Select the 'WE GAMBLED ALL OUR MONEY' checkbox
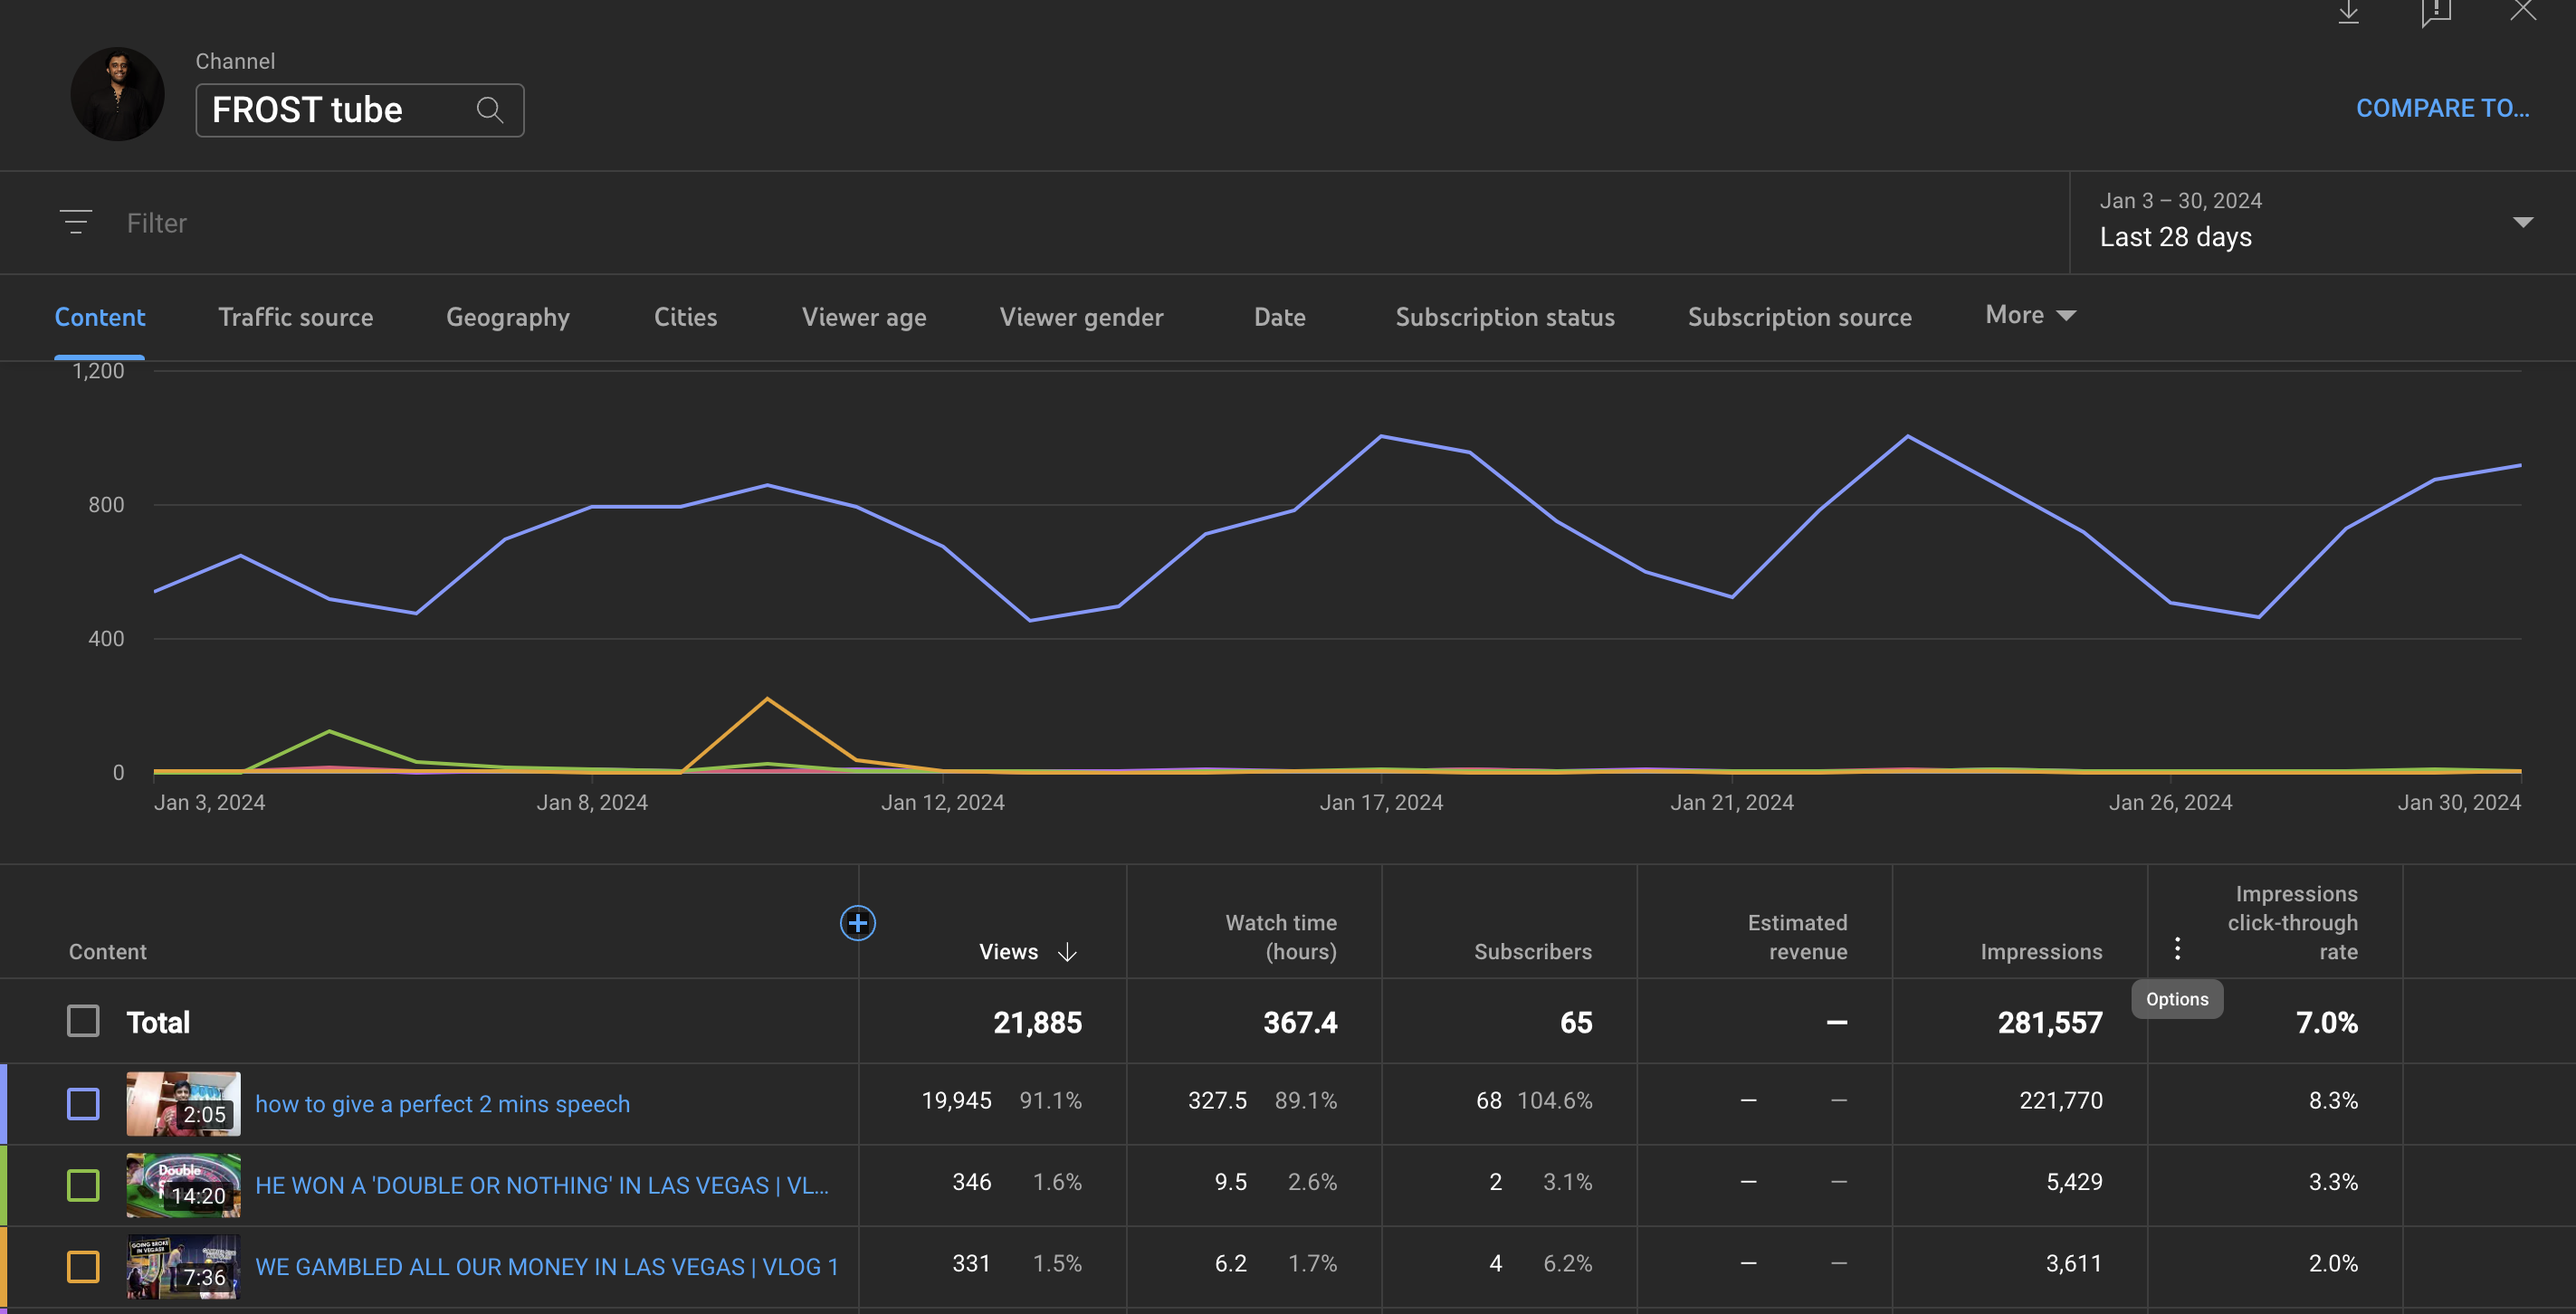Image resolution: width=2576 pixels, height=1314 pixels. point(83,1266)
